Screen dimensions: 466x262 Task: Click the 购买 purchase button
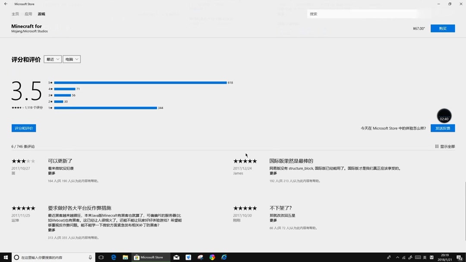(443, 28)
